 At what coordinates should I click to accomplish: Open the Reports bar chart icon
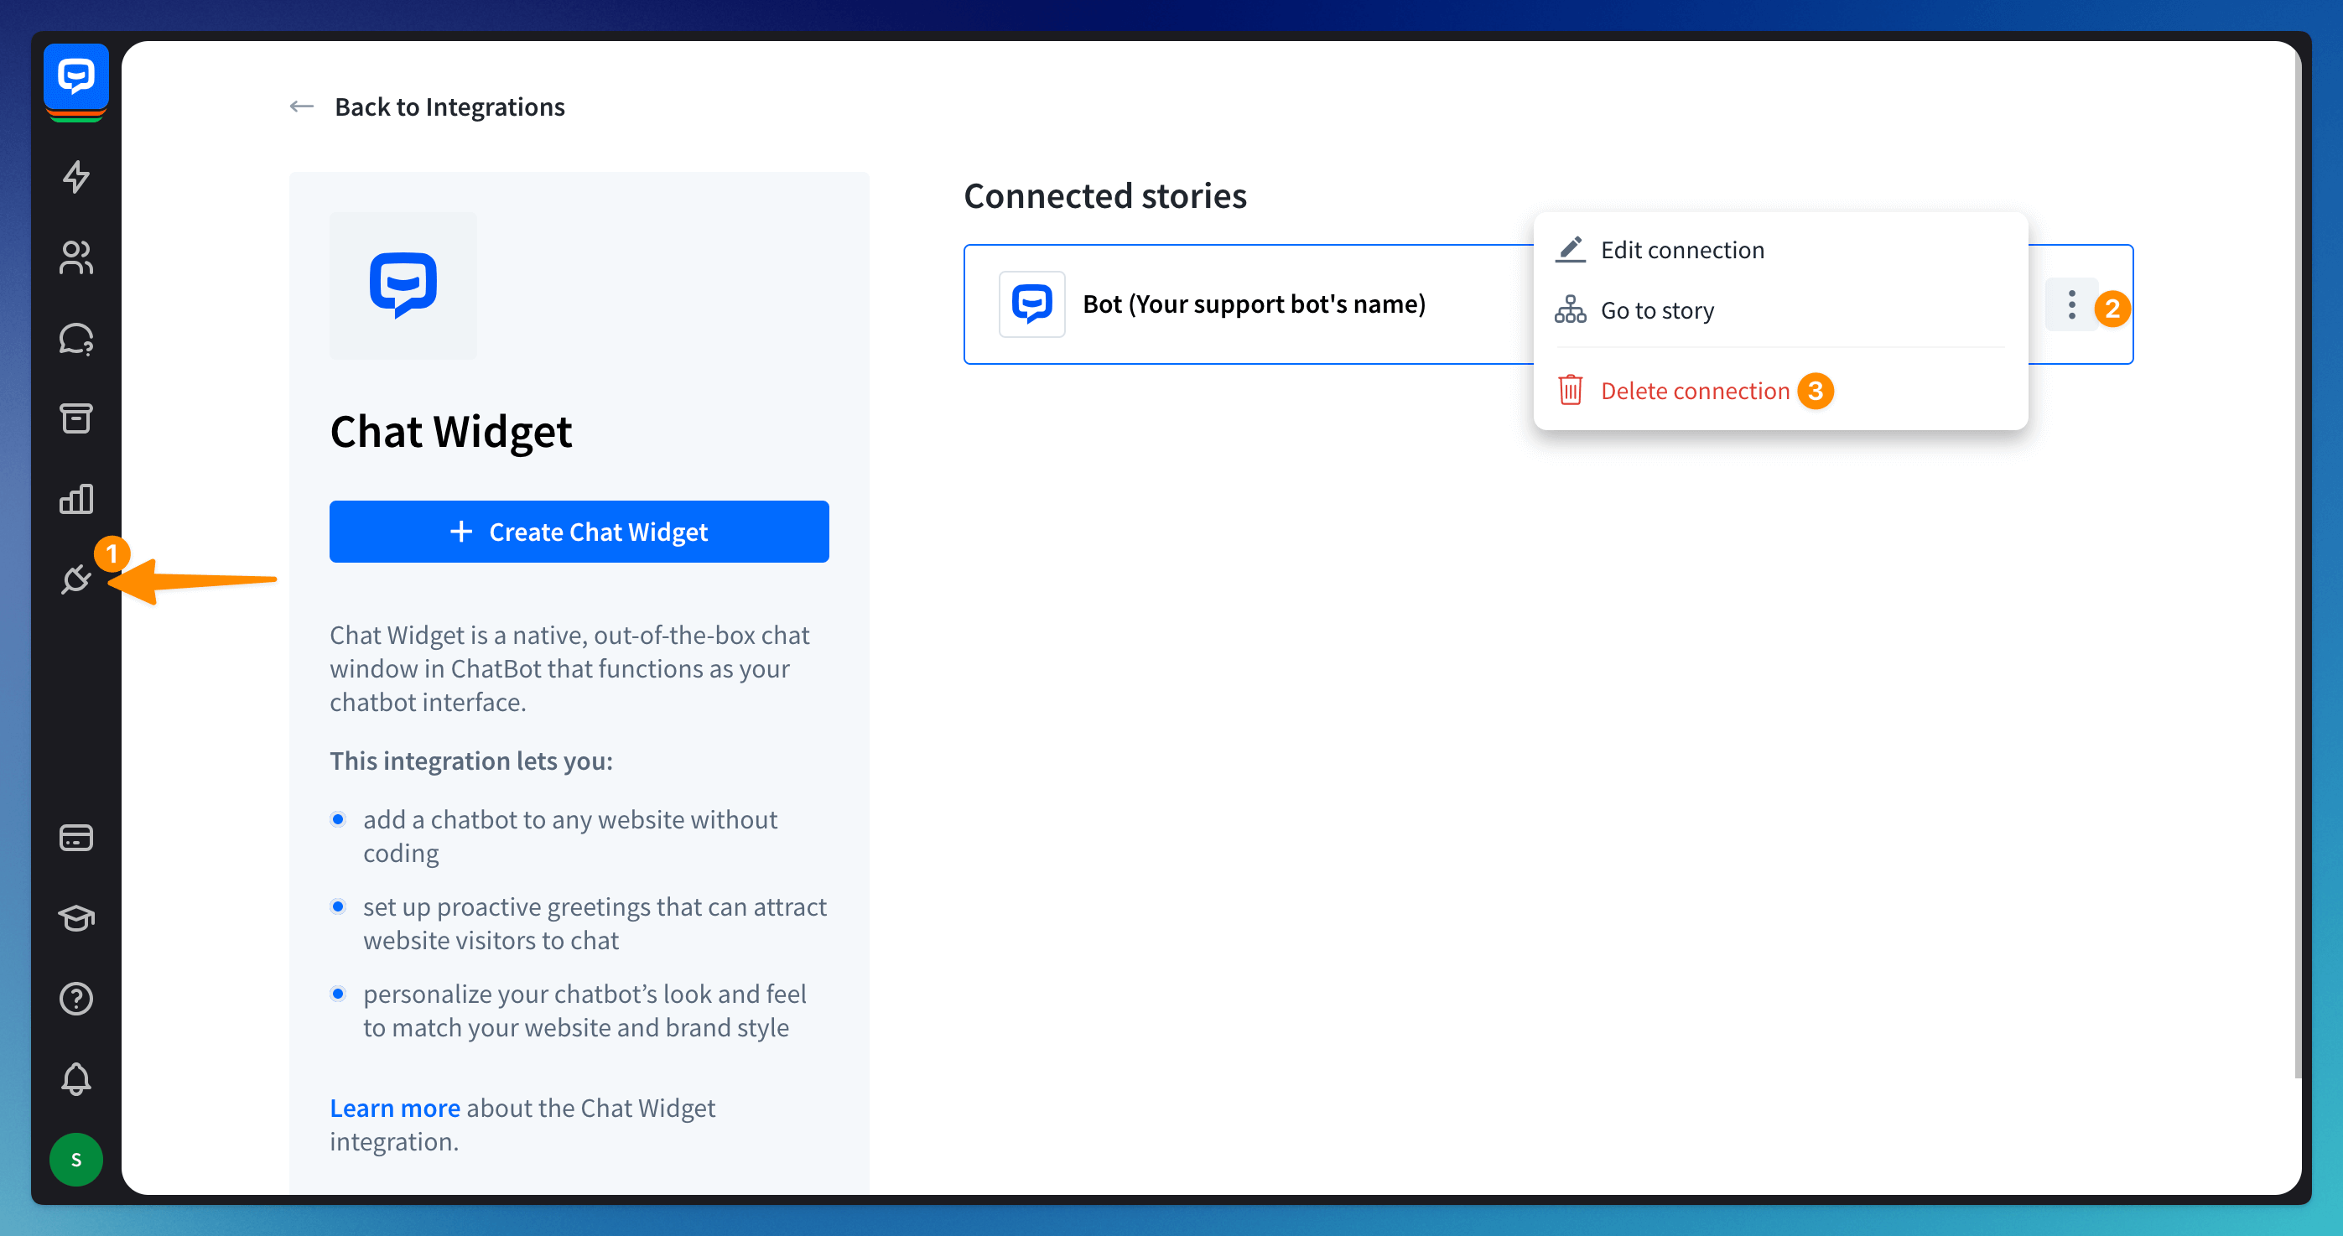coord(75,498)
